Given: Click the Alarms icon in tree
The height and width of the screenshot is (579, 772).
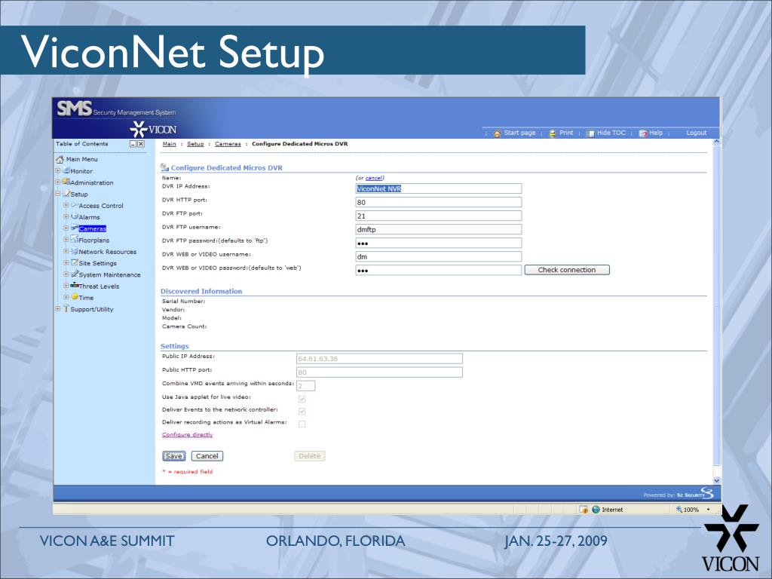Looking at the screenshot, I should [75, 216].
